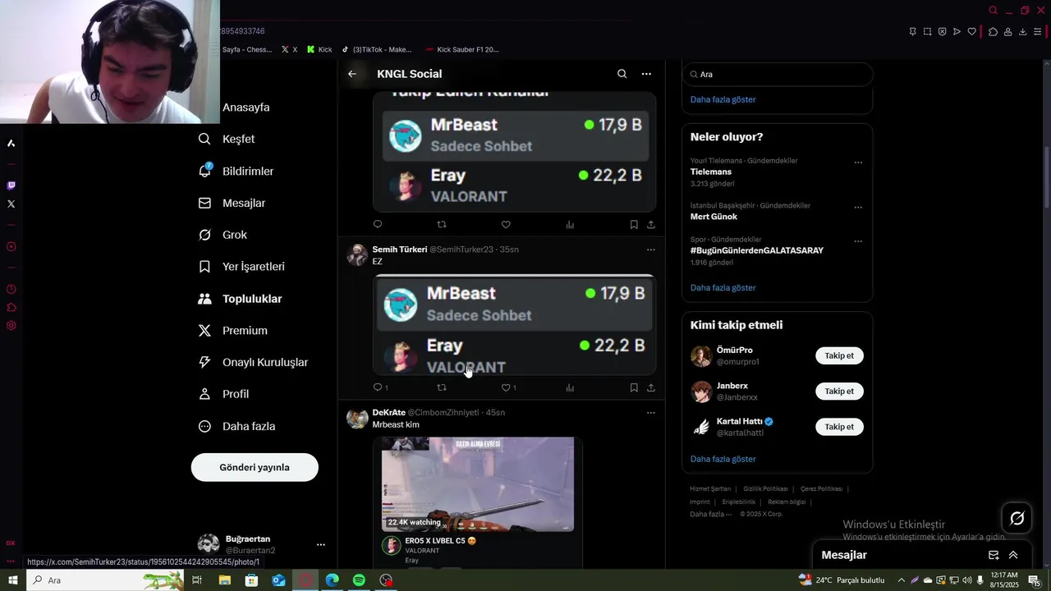Open options for Mert Günok trend
1051x591 pixels.
[858, 208]
